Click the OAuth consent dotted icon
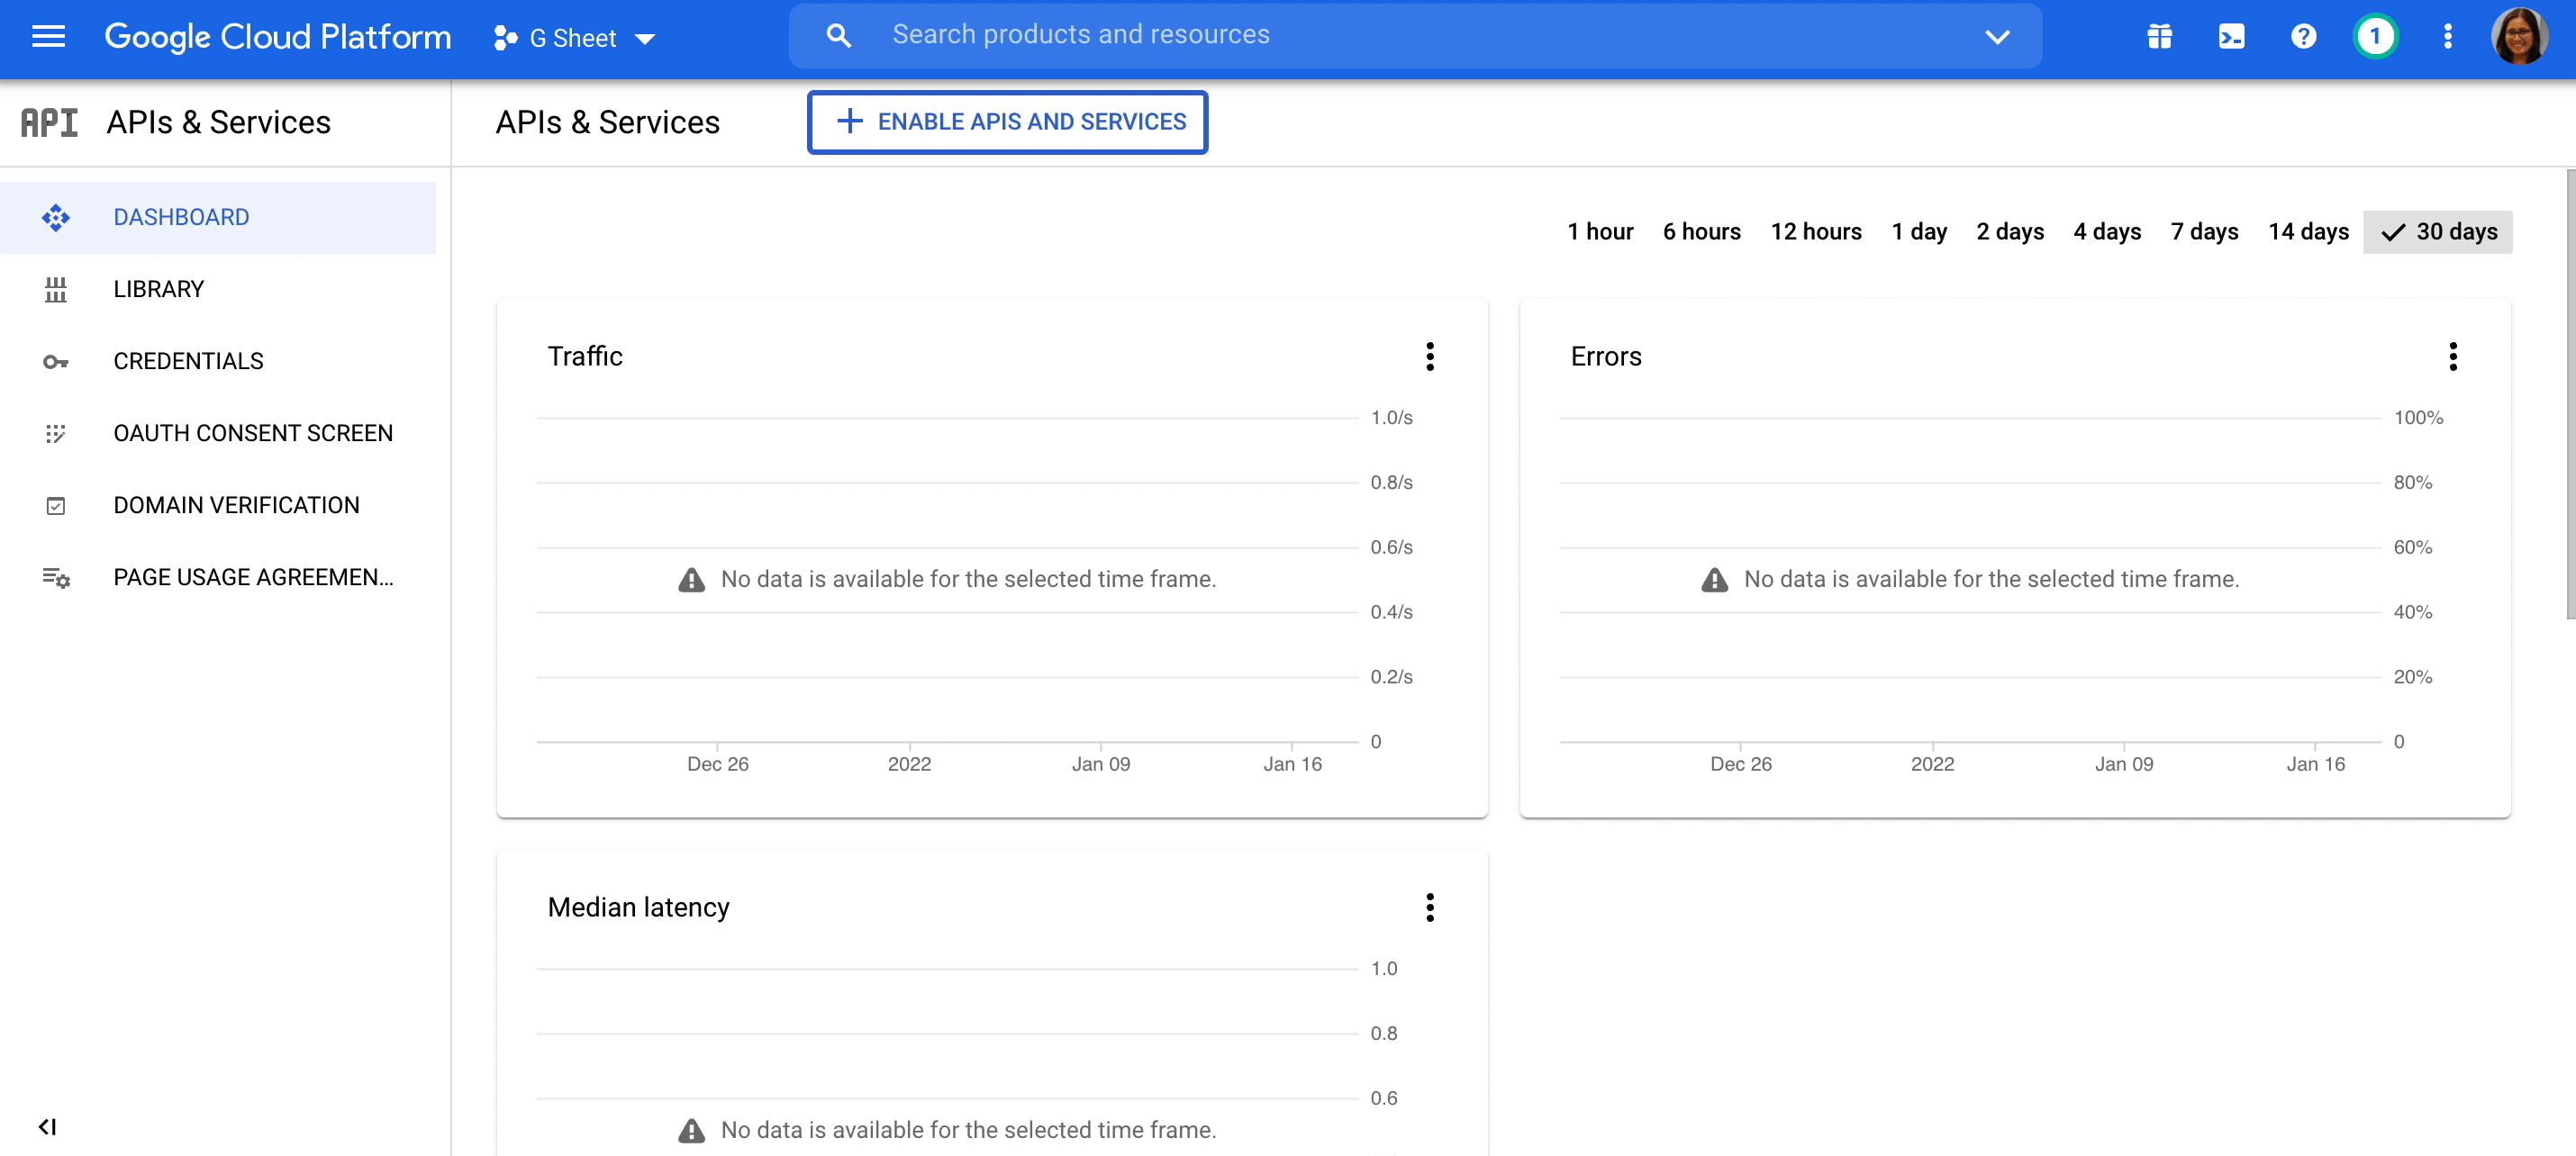Image resolution: width=2576 pixels, height=1156 pixels. click(x=55, y=433)
